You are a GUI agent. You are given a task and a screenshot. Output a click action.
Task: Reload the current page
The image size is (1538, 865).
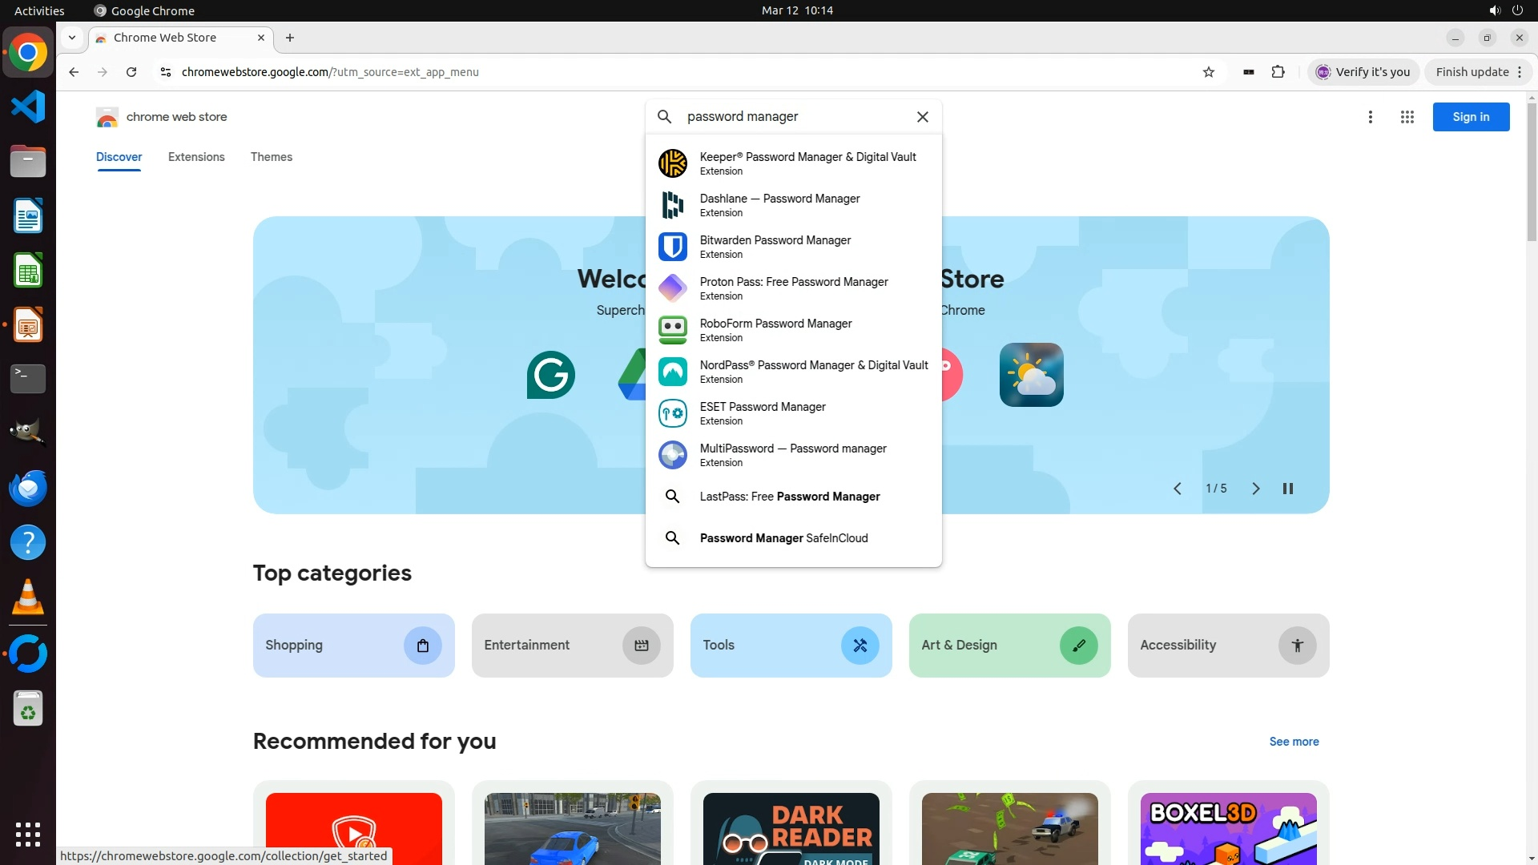(x=131, y=72)
